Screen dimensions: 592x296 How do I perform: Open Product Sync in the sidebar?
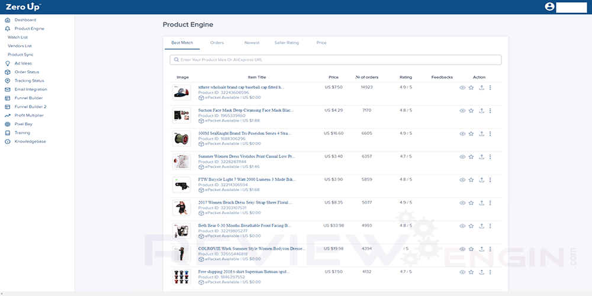pos(20,54)
